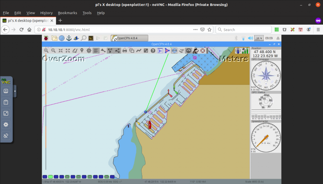Screen dimensions: 323x184
Task: Click the Firefox Search field
Action: point(244,30)
